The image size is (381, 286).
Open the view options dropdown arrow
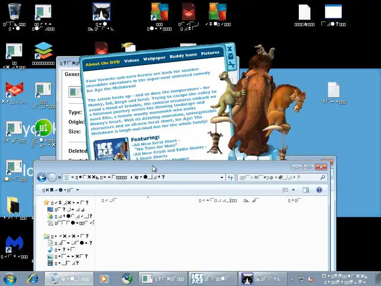tap(293, 190)
